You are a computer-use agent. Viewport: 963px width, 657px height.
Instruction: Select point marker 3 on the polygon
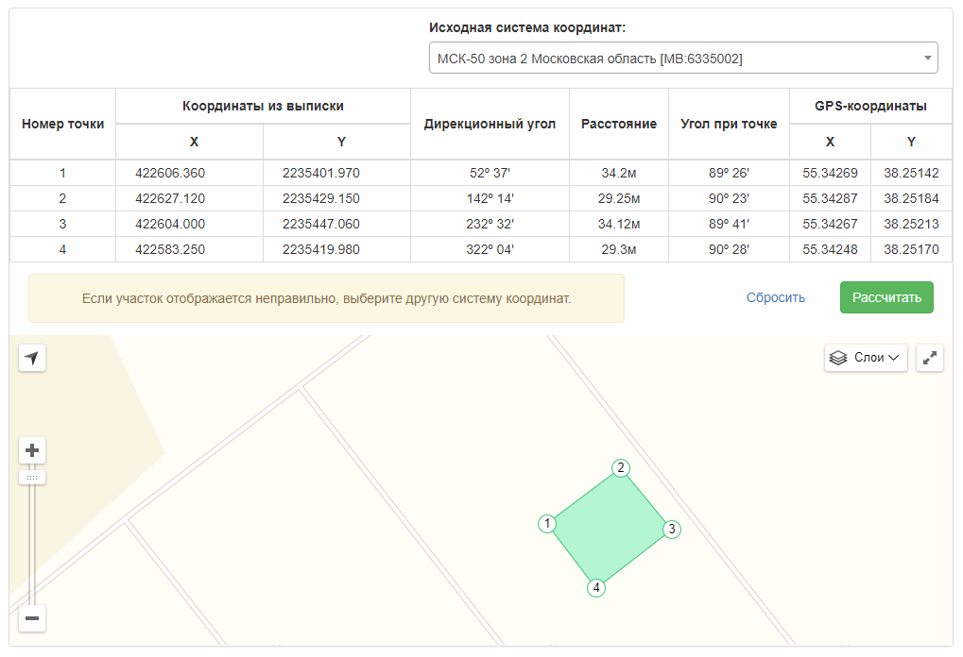[671, 529]
